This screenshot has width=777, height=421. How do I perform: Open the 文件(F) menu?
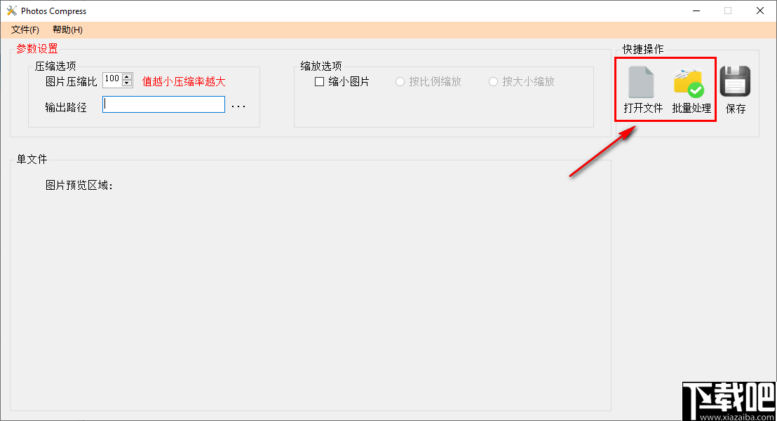click(x=24, y=29)
